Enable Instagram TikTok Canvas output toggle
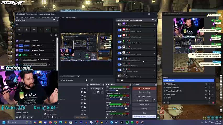223x125 pixels. [x=119, y=76]
